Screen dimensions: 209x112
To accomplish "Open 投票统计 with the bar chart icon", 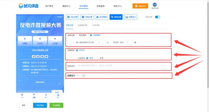I will pos(130,17).
